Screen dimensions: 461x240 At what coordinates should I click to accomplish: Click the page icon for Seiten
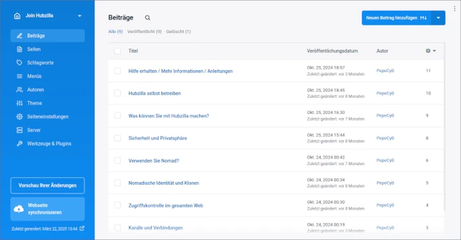[x=20, y=49]
